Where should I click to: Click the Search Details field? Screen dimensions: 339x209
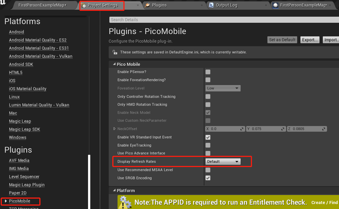pos(224,20)
